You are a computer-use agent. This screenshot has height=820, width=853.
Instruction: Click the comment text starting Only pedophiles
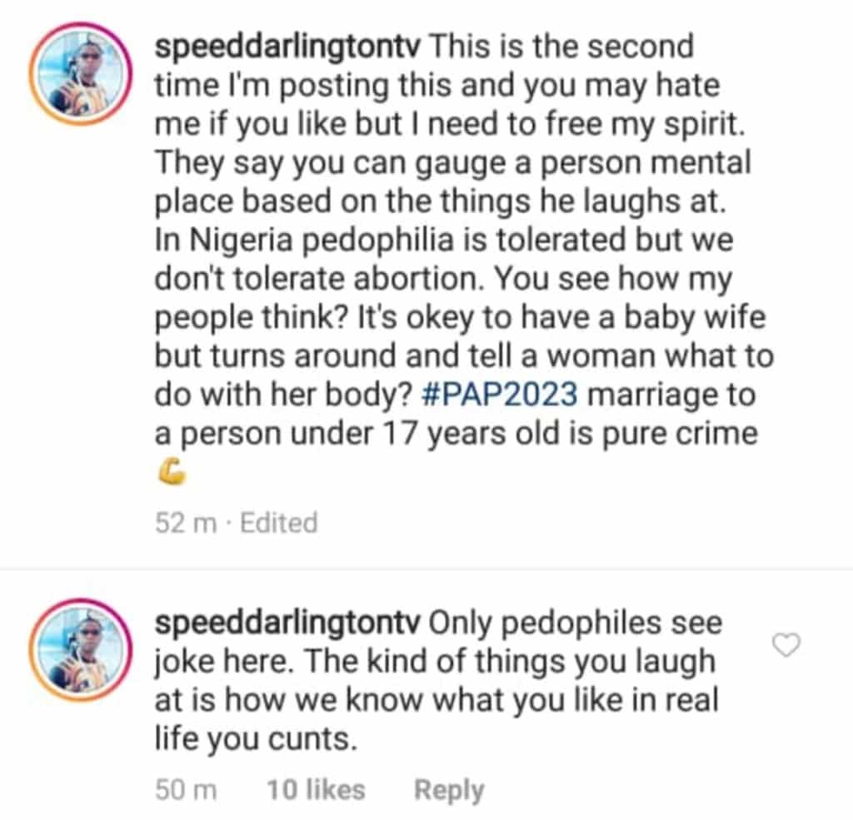point(438,681)
